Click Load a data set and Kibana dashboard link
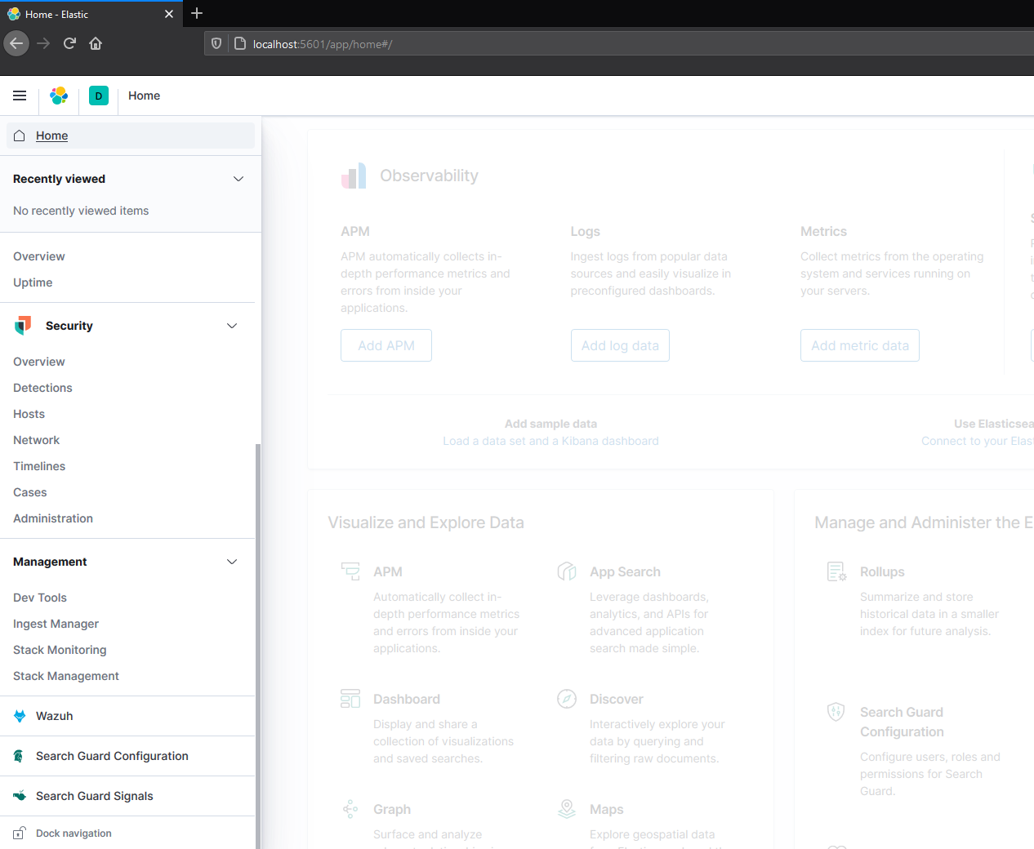The height and width of the screenshot is (849, 1034). (x=550, y=441)
